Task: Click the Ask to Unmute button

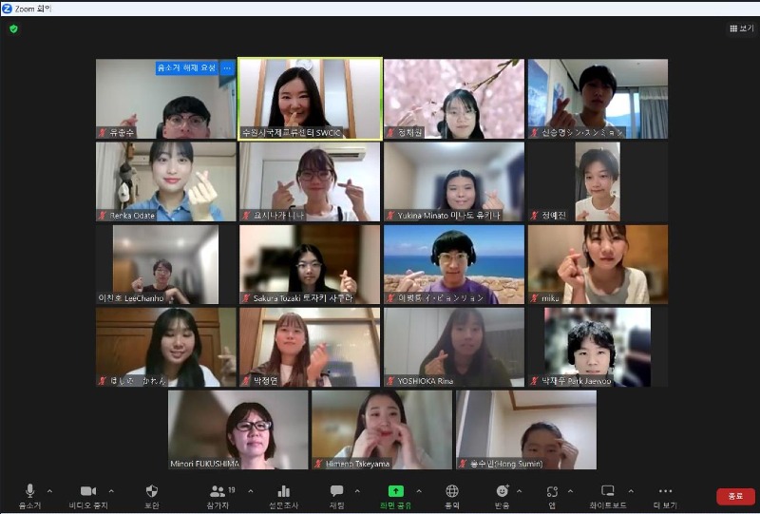Action: pos(186,68)
